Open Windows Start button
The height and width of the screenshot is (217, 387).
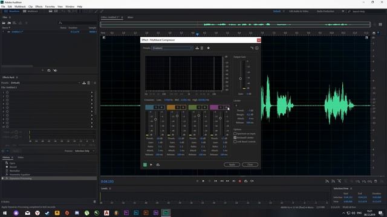click(x=5, y=213)
